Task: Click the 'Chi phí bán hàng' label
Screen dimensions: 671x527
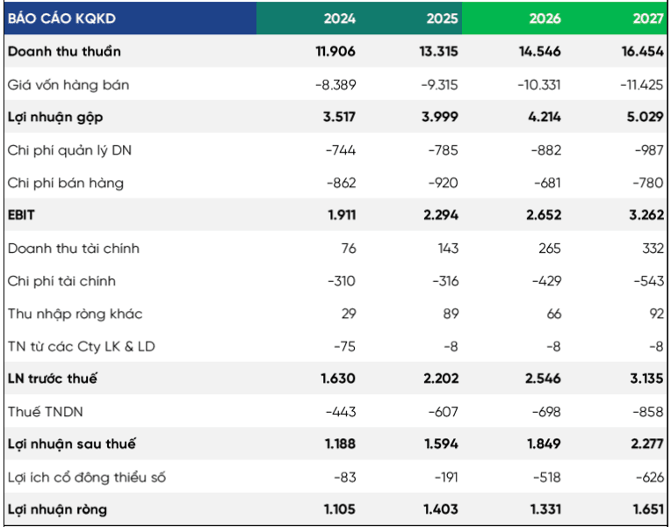Action: [66, 183]
